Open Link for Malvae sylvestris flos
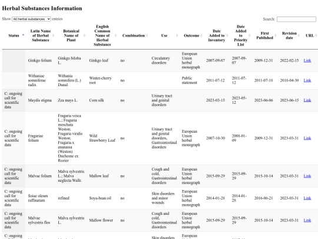318x239 pixels. (307, 220)
